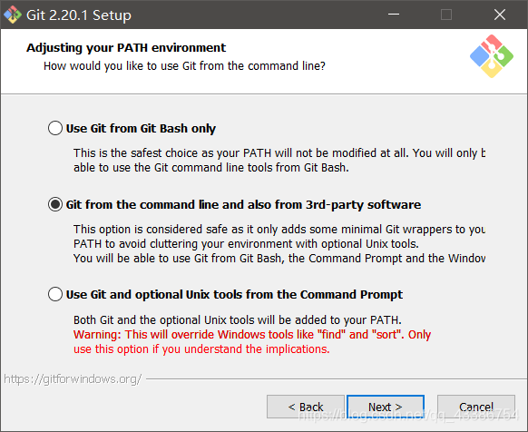Minimize the Git Setup window
The width and height of the screenshot is (528, 432).
(x=394, y=15)
